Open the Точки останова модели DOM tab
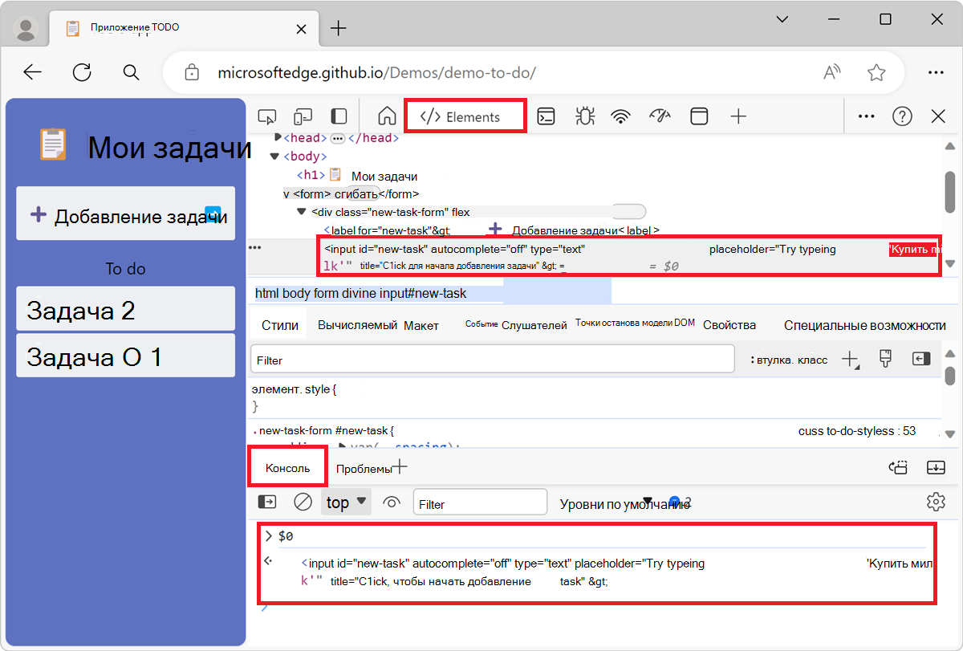Image resolution: width=963 pixels, height=651 pixels. 635,323
